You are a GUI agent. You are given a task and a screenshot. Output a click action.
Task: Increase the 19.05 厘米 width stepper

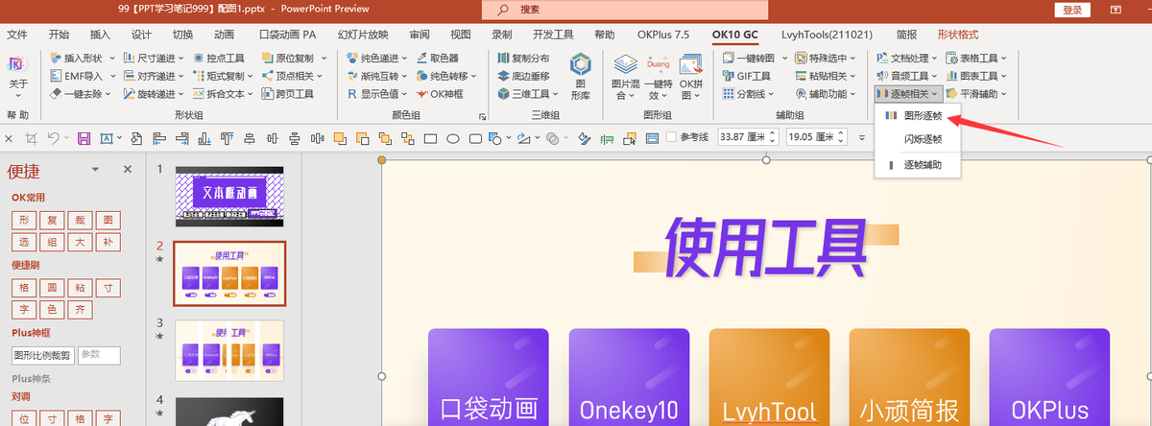click(843, 134)
